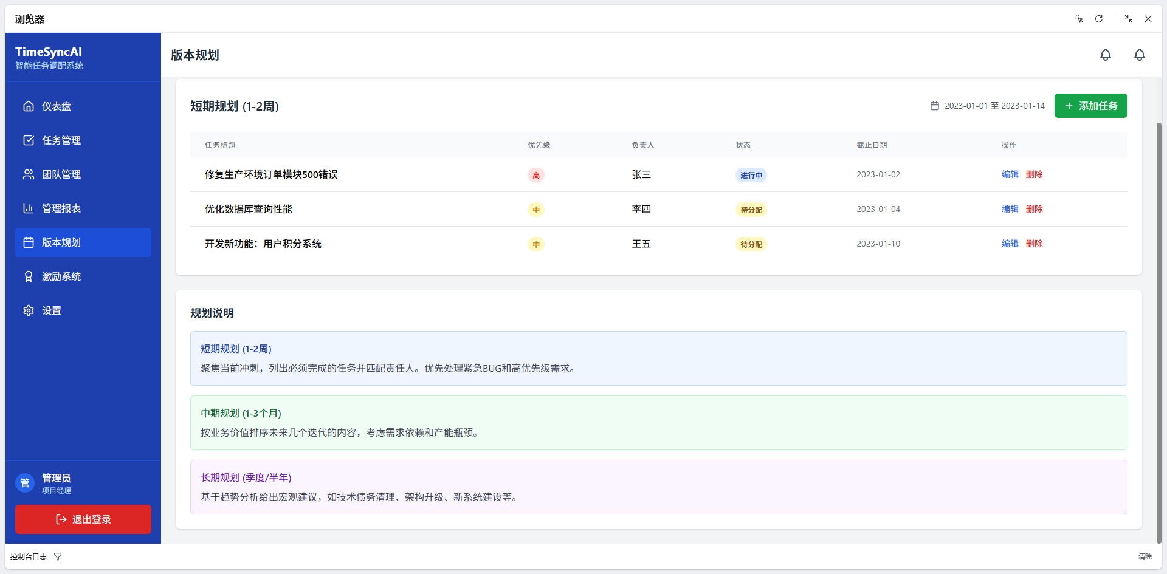Viewport: 1167px width, 574px height.
Task: Click the first notification bell icon
Action: [x=1106, y=55]
